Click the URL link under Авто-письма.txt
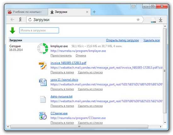 click(x=107, y=101)
